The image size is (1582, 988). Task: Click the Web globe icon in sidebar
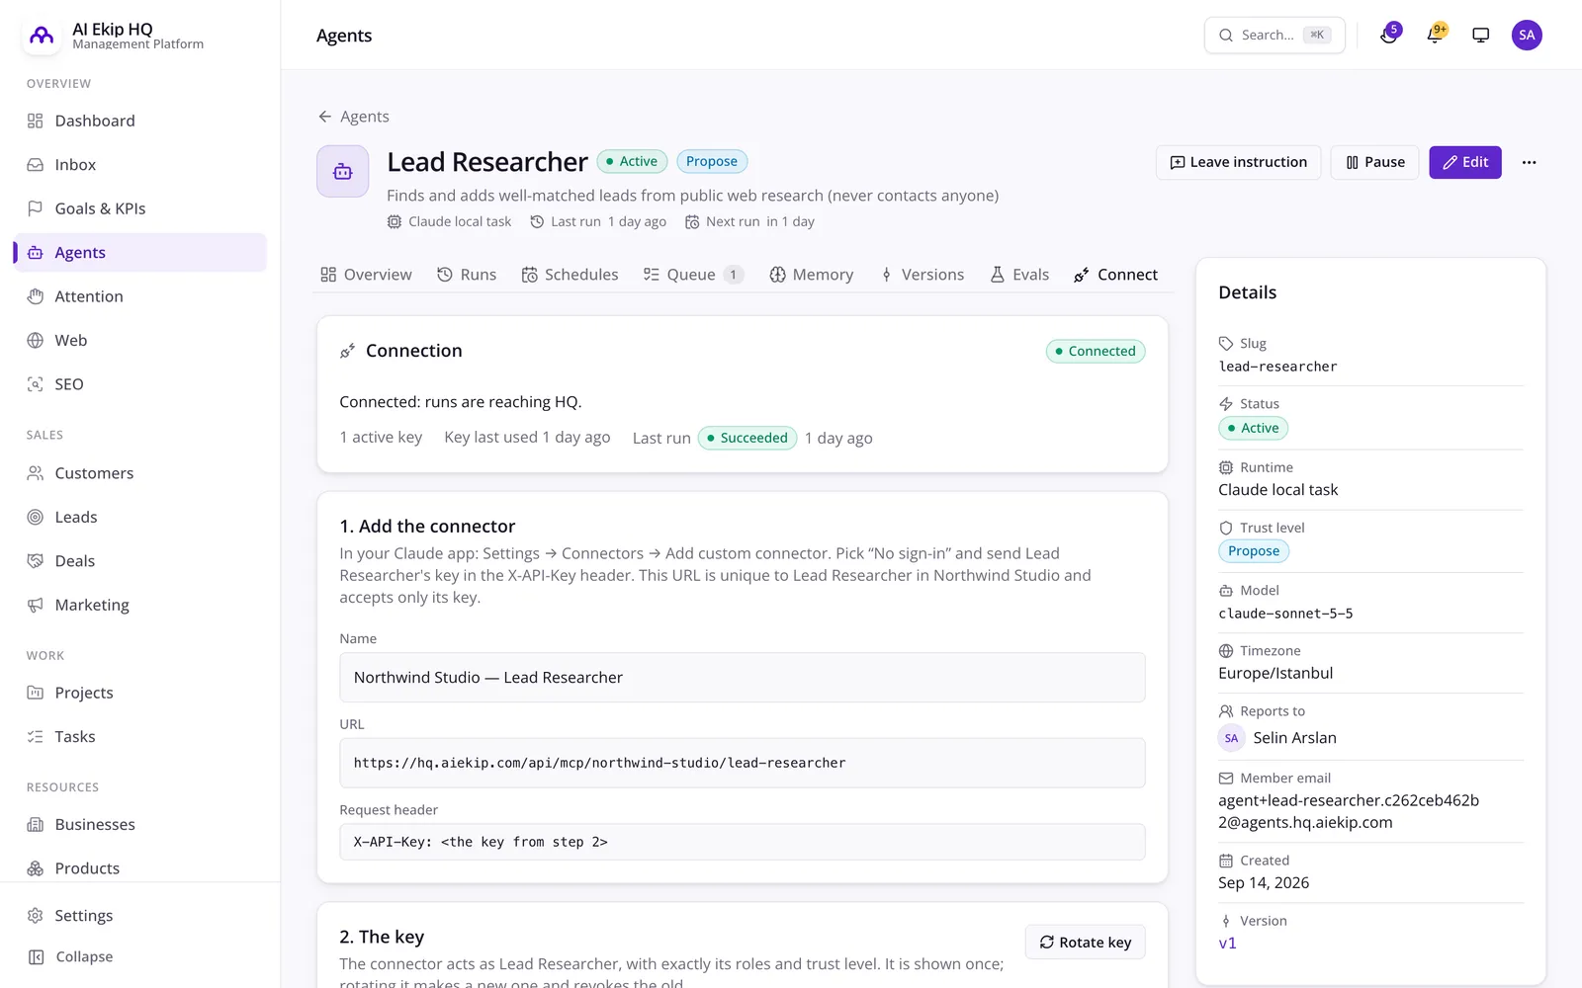coord(36,341)
